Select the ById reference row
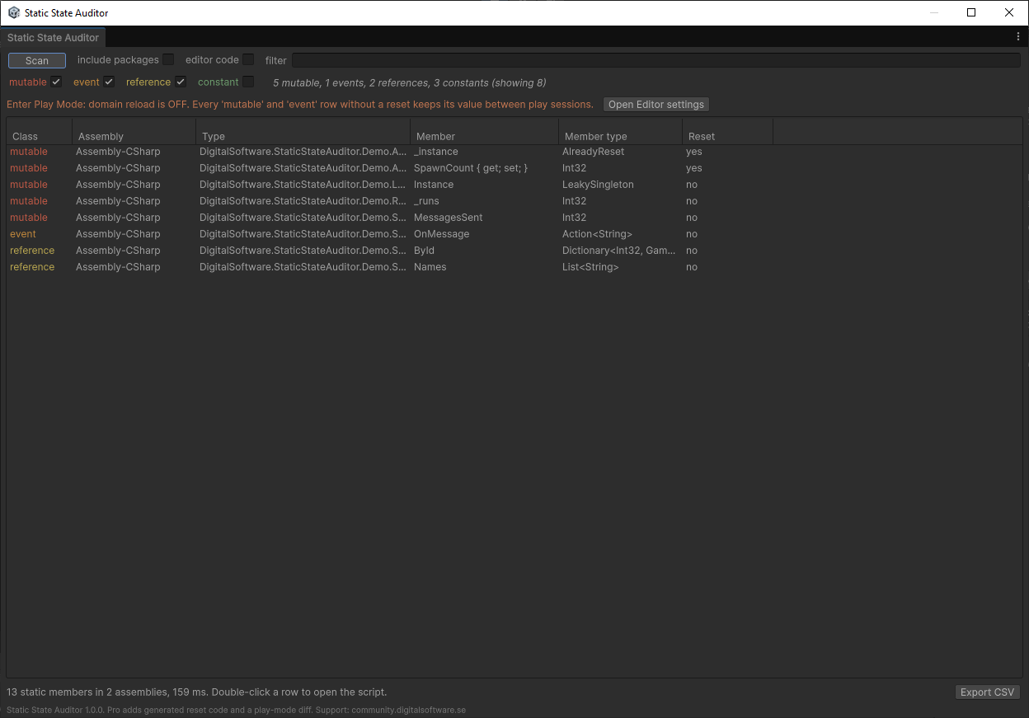The width and height of the screenshot is (1029, 718). click(x=514, y=251)
